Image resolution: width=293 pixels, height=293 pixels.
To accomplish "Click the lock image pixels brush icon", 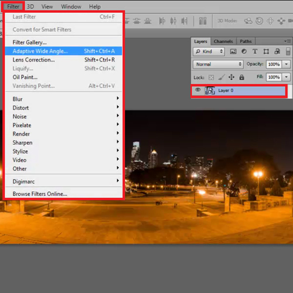I will 222,77.
